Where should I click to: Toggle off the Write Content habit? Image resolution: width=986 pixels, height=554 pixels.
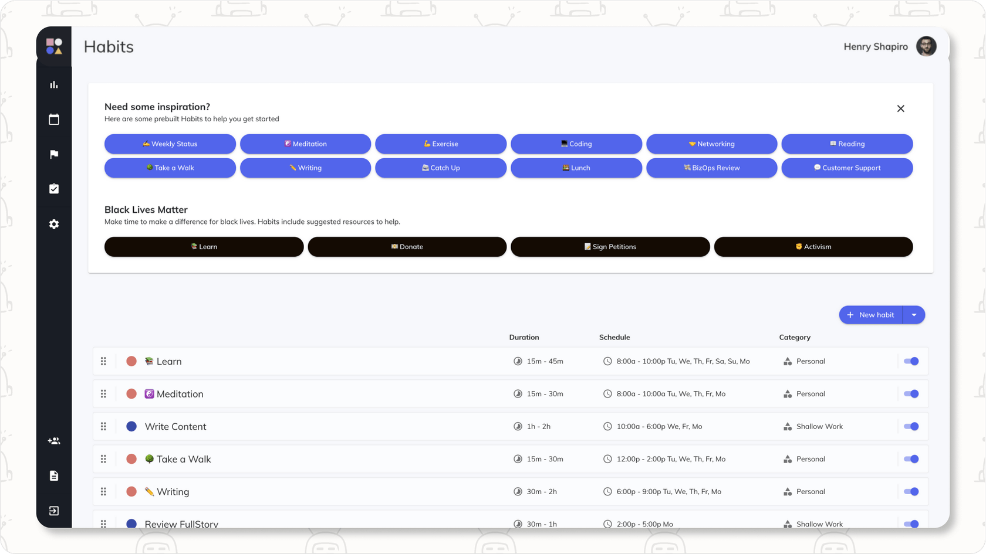[x=910, y=426]
